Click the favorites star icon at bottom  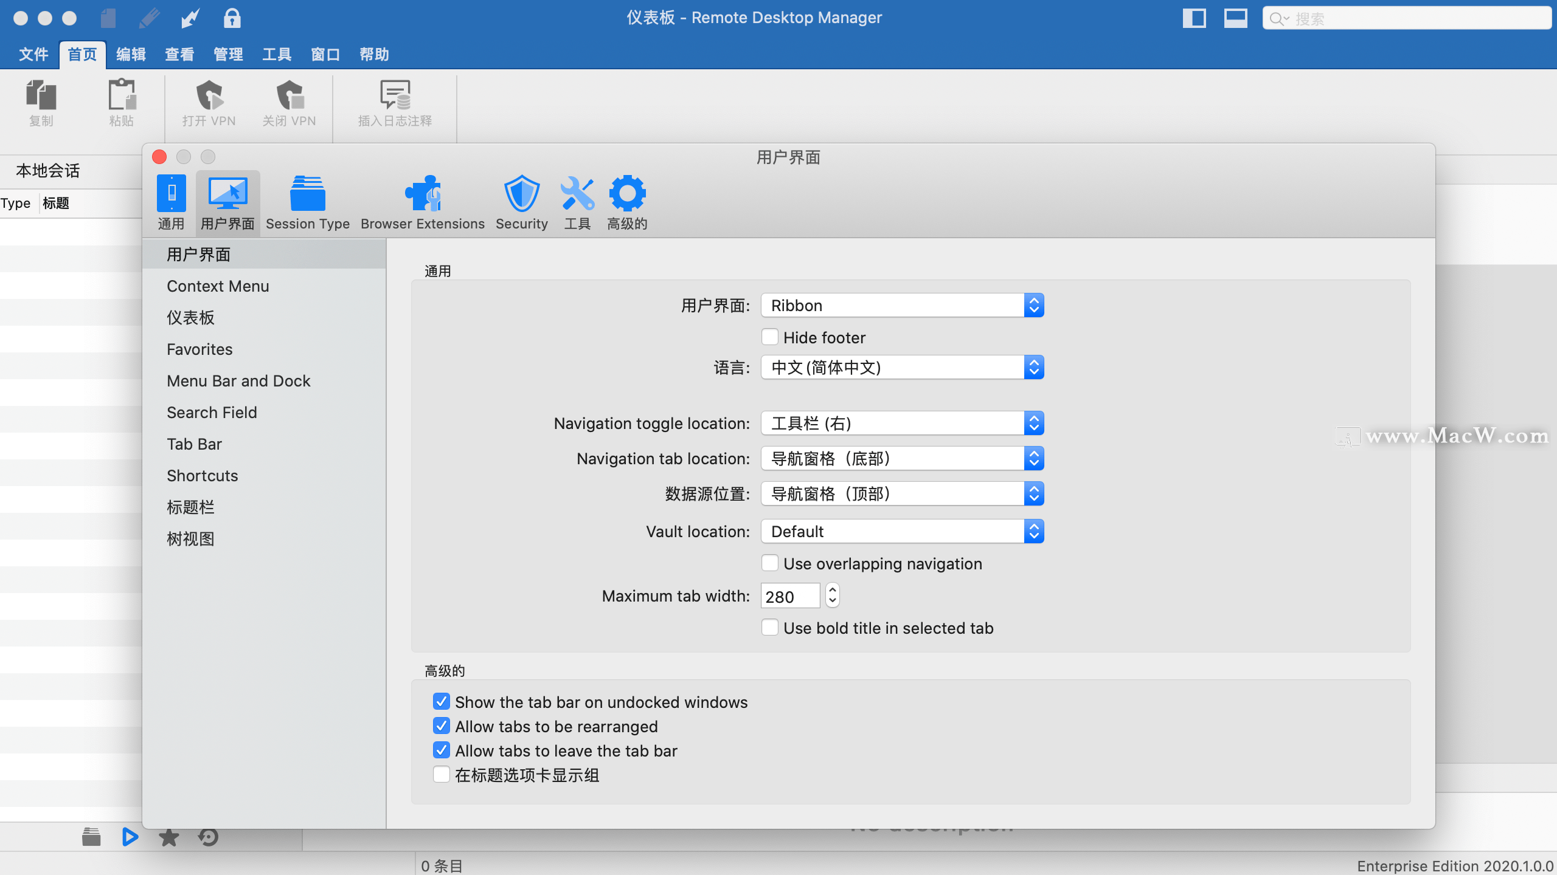point(168,837)
